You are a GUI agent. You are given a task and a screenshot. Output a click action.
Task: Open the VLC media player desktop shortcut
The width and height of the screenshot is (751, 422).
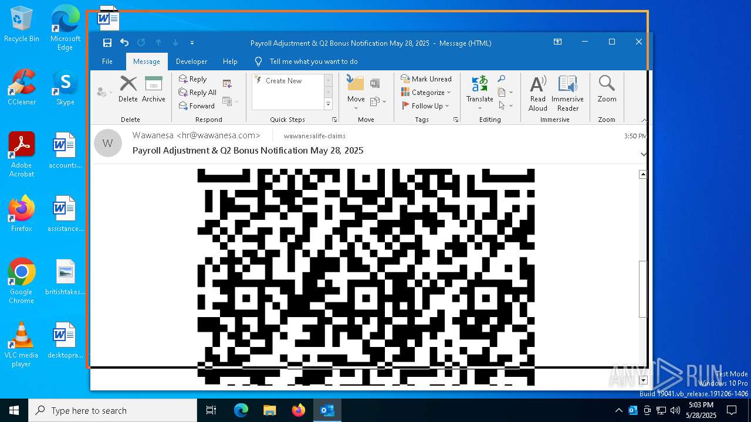click(21, 345)
